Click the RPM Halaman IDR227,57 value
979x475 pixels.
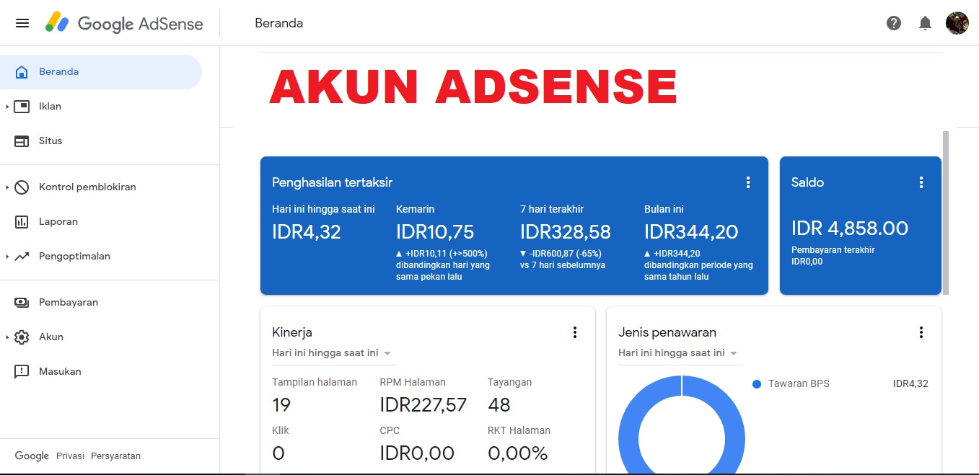pyautogui.click(x=423, y=405)
